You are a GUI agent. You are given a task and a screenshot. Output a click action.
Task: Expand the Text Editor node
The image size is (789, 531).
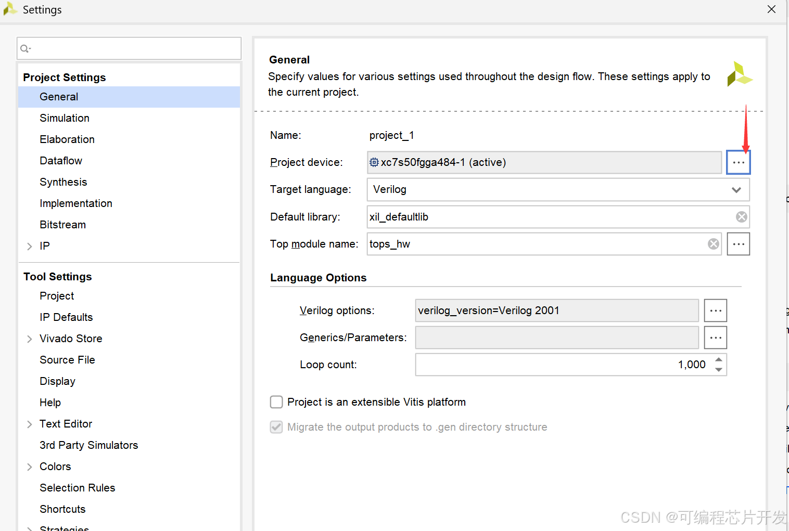click(30, 424)
